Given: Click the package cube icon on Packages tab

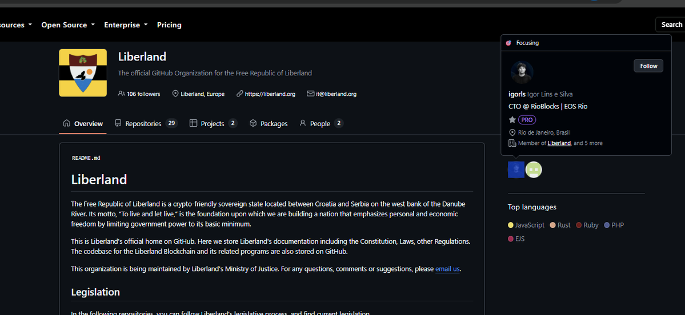Looking at the screenshot, I should 253,123.
